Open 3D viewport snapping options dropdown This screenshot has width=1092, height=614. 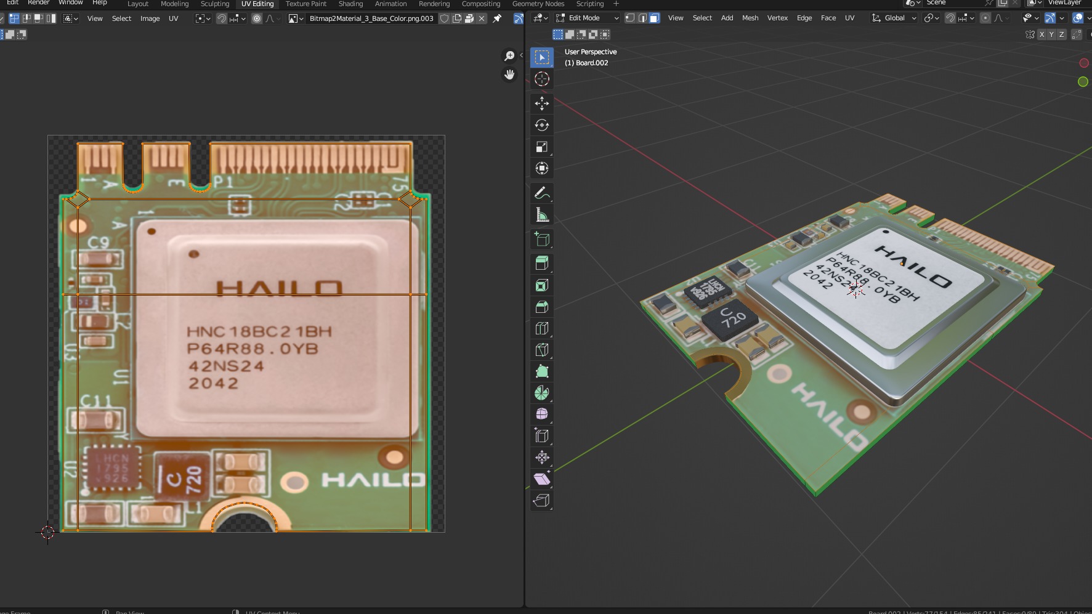coord(967,18)
